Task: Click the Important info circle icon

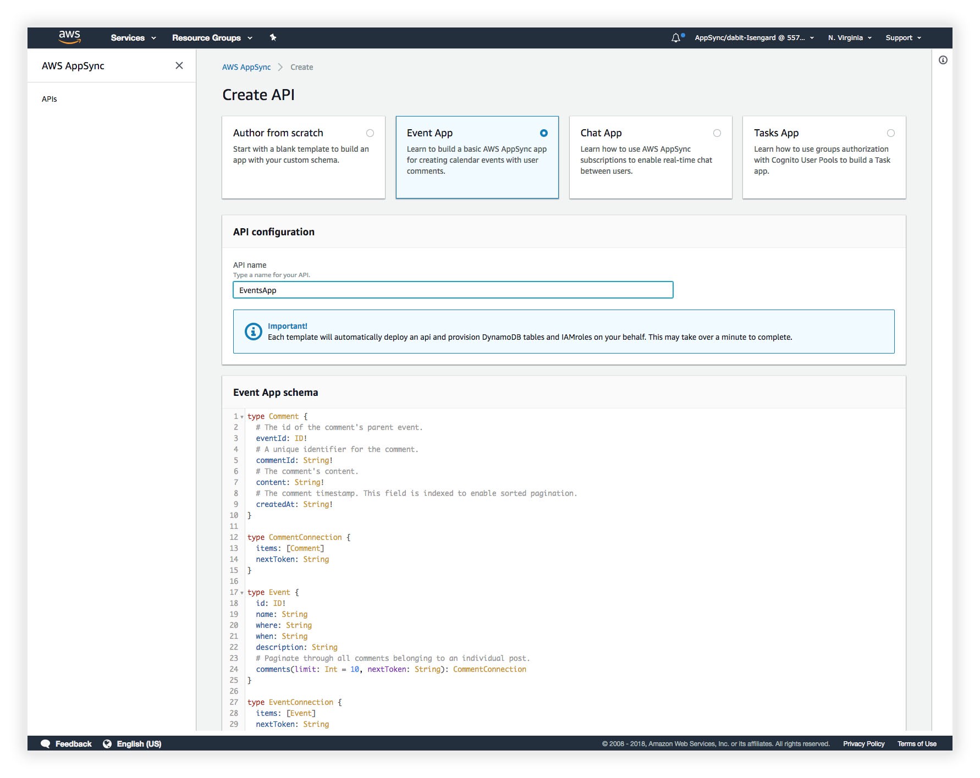Action: click(253, 332)
